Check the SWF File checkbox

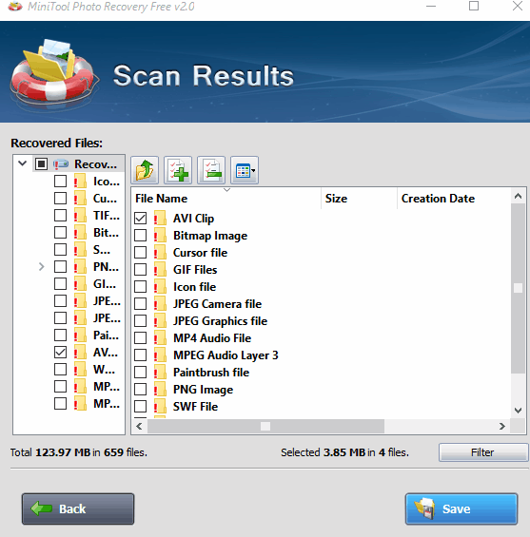140,407
